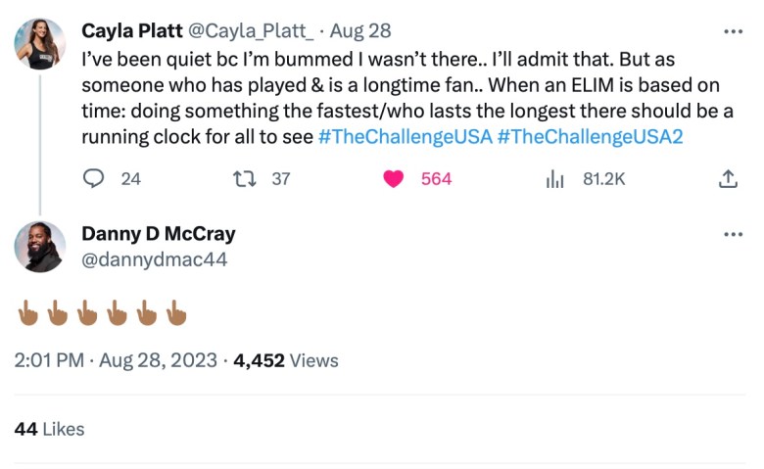Open more options on Cayla Platt's tweet
The image size is (764, 469).
coord(733,32)
